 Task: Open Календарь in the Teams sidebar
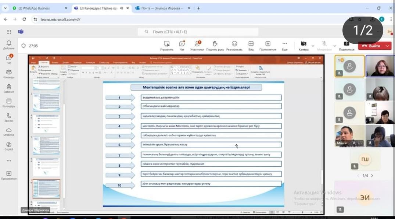click(9, 103)
